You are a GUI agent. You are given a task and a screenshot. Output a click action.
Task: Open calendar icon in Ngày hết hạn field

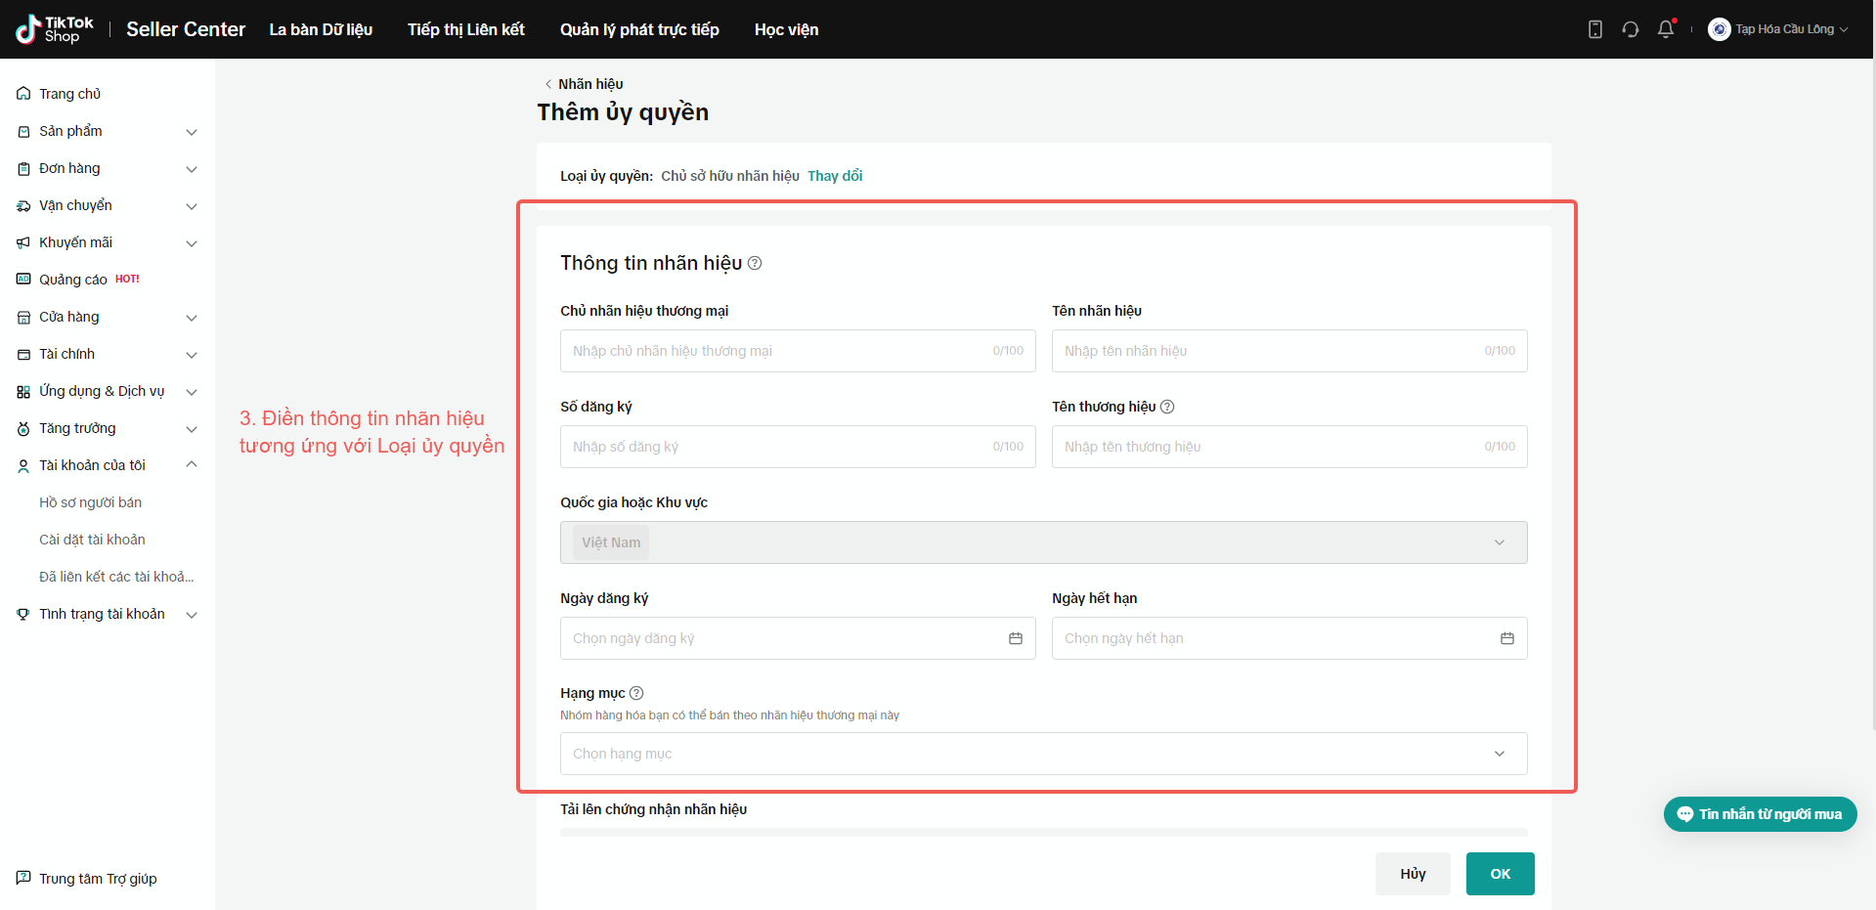1506,638
